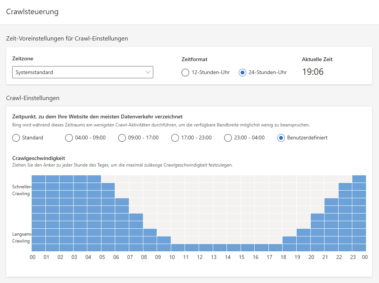Click the top of the hour 20 crawl bar
379x283 pixels.
(x=317, y=217)
